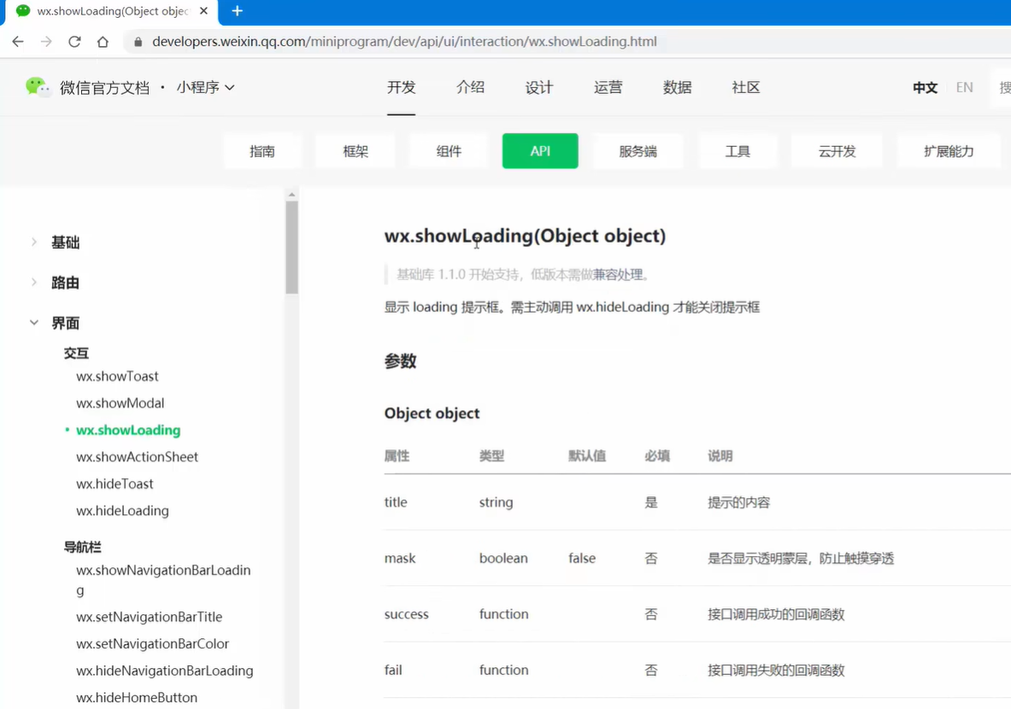The image size is (1011, 709).
Task: Open wx.showToast in the sidebar
Action: (117, 377)
